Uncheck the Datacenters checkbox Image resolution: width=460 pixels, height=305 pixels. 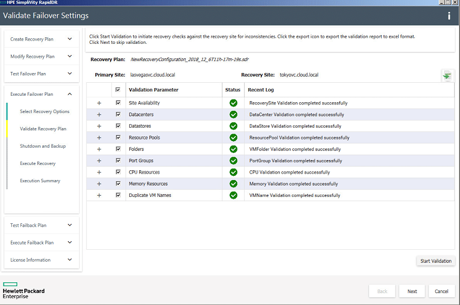tap(118, 114)
